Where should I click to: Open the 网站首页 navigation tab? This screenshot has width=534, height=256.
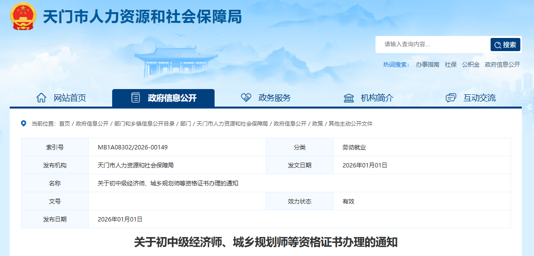tap(70, 98)
